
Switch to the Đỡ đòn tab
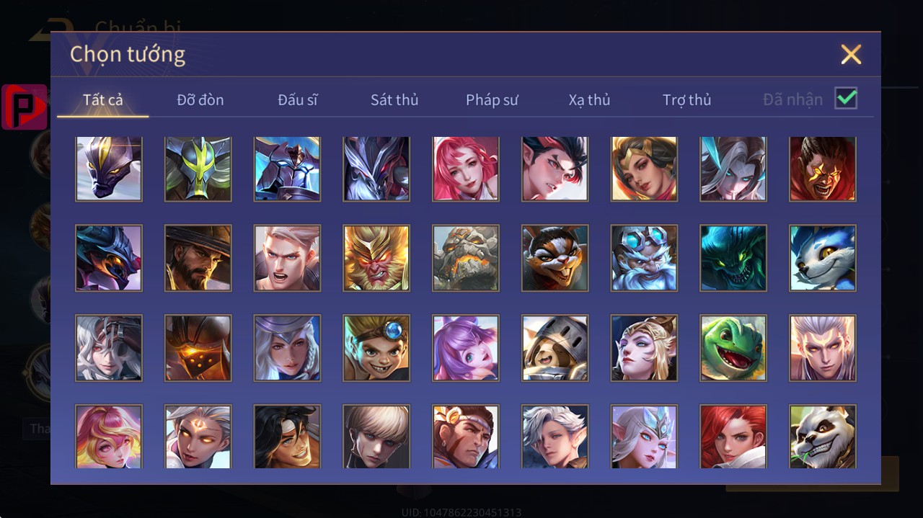(200, 100)
